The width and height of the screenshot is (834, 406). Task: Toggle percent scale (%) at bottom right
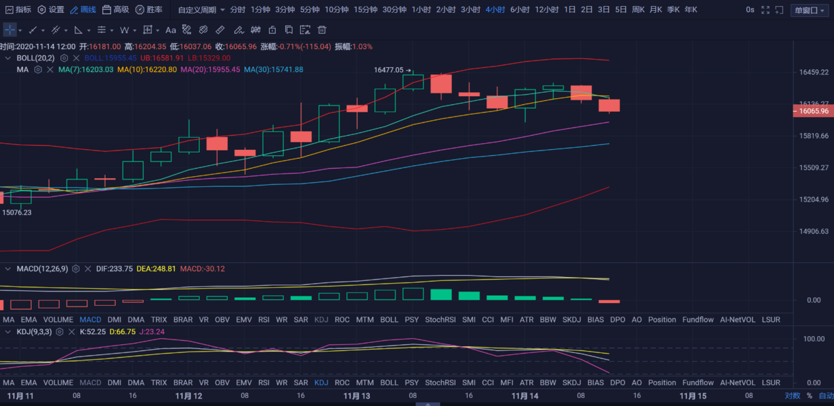809,396
